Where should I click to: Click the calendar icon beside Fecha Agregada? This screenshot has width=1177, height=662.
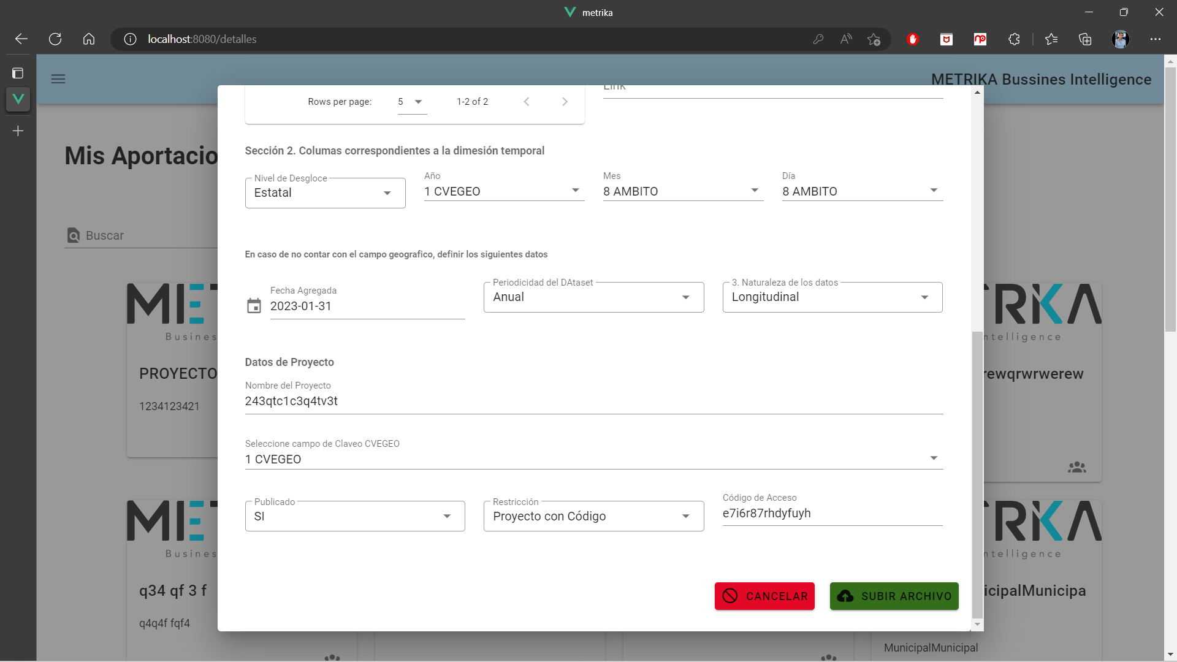pos(254,306)
